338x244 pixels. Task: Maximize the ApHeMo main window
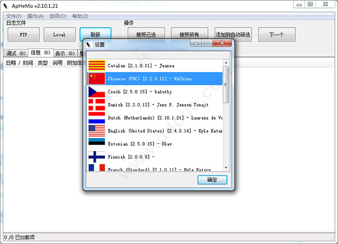[310, 4]
